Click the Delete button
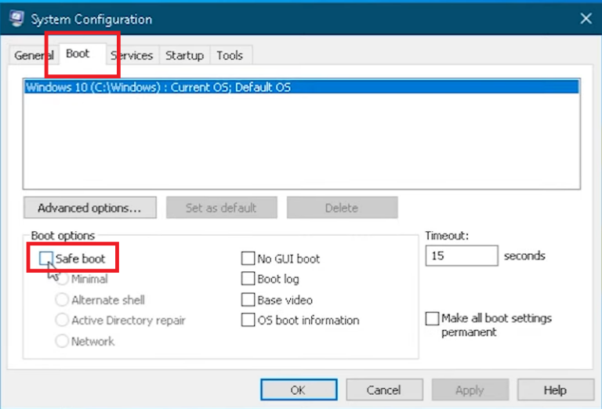Screen dimensions: 602x409 [342, 208]
